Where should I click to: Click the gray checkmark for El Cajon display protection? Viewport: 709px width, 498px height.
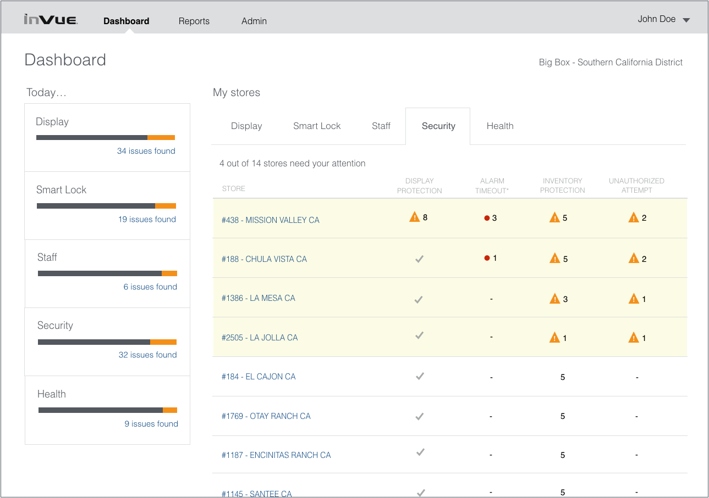[x=419, y=376]
